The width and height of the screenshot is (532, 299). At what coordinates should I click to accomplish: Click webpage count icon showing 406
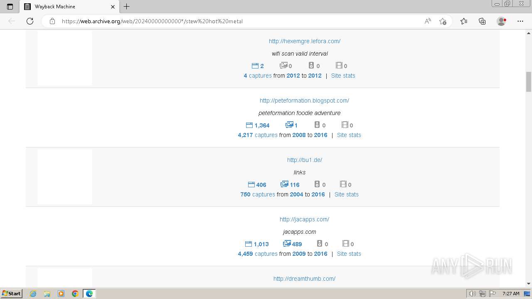pos(251,184)
